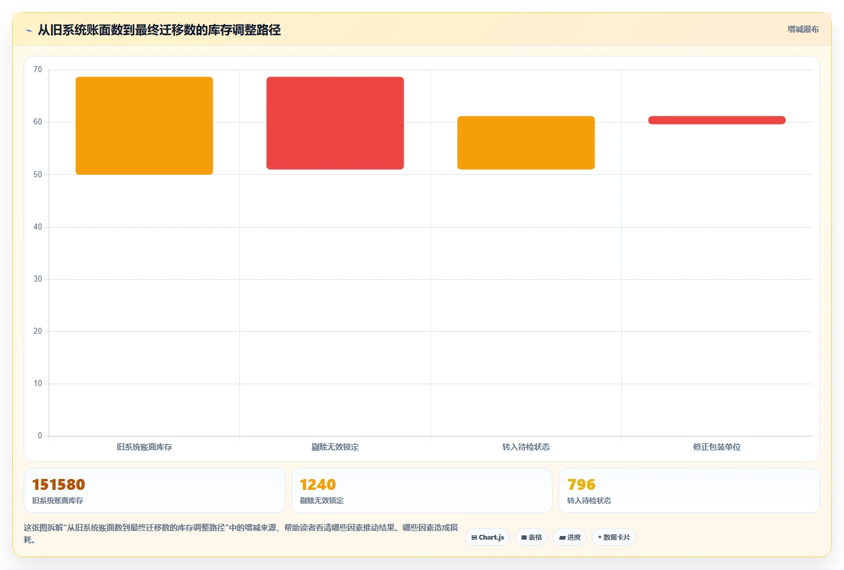Click the 表格 tag chip
This screenshot has height=570, width=844.
531,537
